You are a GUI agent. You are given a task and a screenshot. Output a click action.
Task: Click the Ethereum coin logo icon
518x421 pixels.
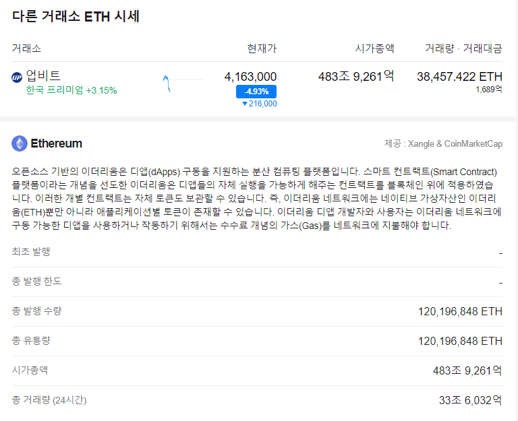pyautogui.click(x=20, y=143)
